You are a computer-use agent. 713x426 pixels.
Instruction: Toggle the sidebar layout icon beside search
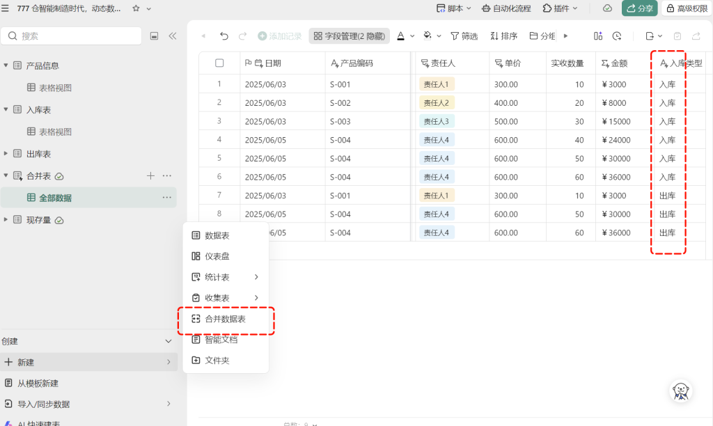[154, 36]
